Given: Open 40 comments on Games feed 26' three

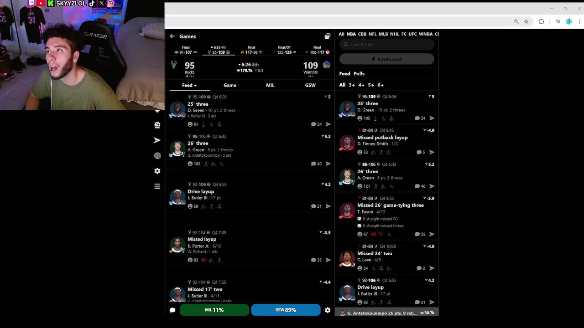Looking at the screenshot, I should (x=316, y=164).
